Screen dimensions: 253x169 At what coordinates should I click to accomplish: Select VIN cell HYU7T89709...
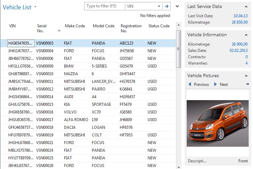pyautogui.click(x=21, y=158)
